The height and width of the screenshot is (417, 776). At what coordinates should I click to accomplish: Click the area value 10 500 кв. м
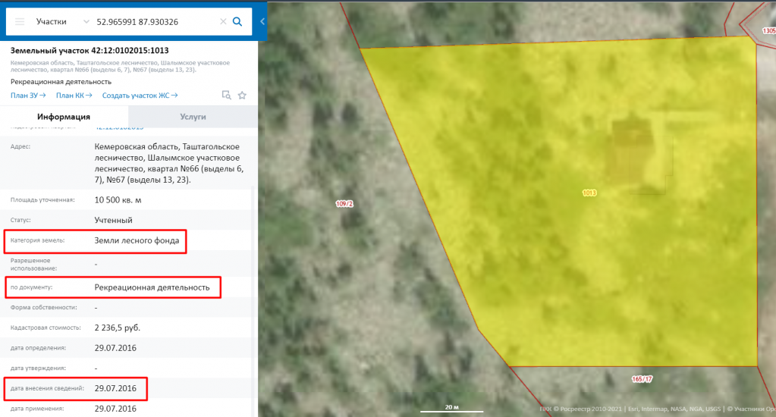(118, 200)
